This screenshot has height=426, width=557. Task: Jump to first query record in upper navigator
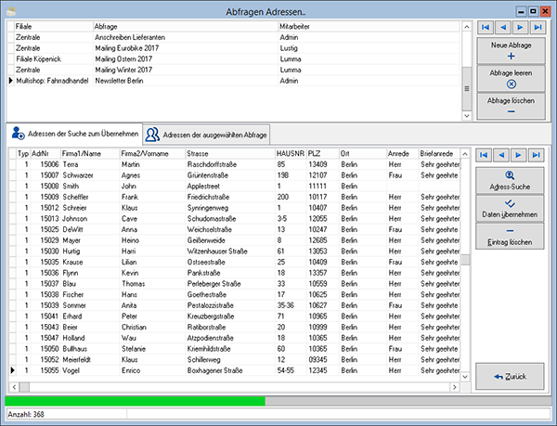tap(486, 27)
